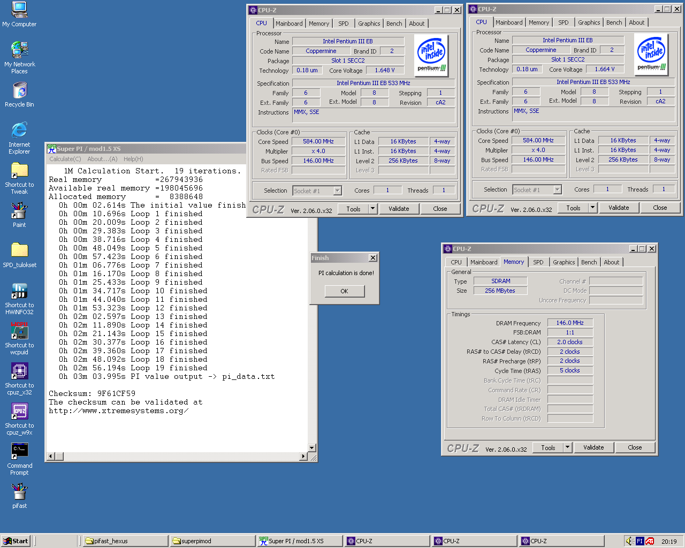
Task: Click the Checksum: 9F61CF59 line
Action: [92, 393]
